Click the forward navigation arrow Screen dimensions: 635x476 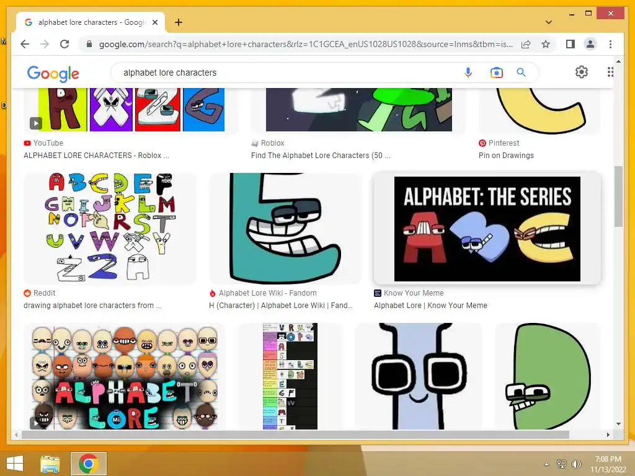click(x=45, y=44)
